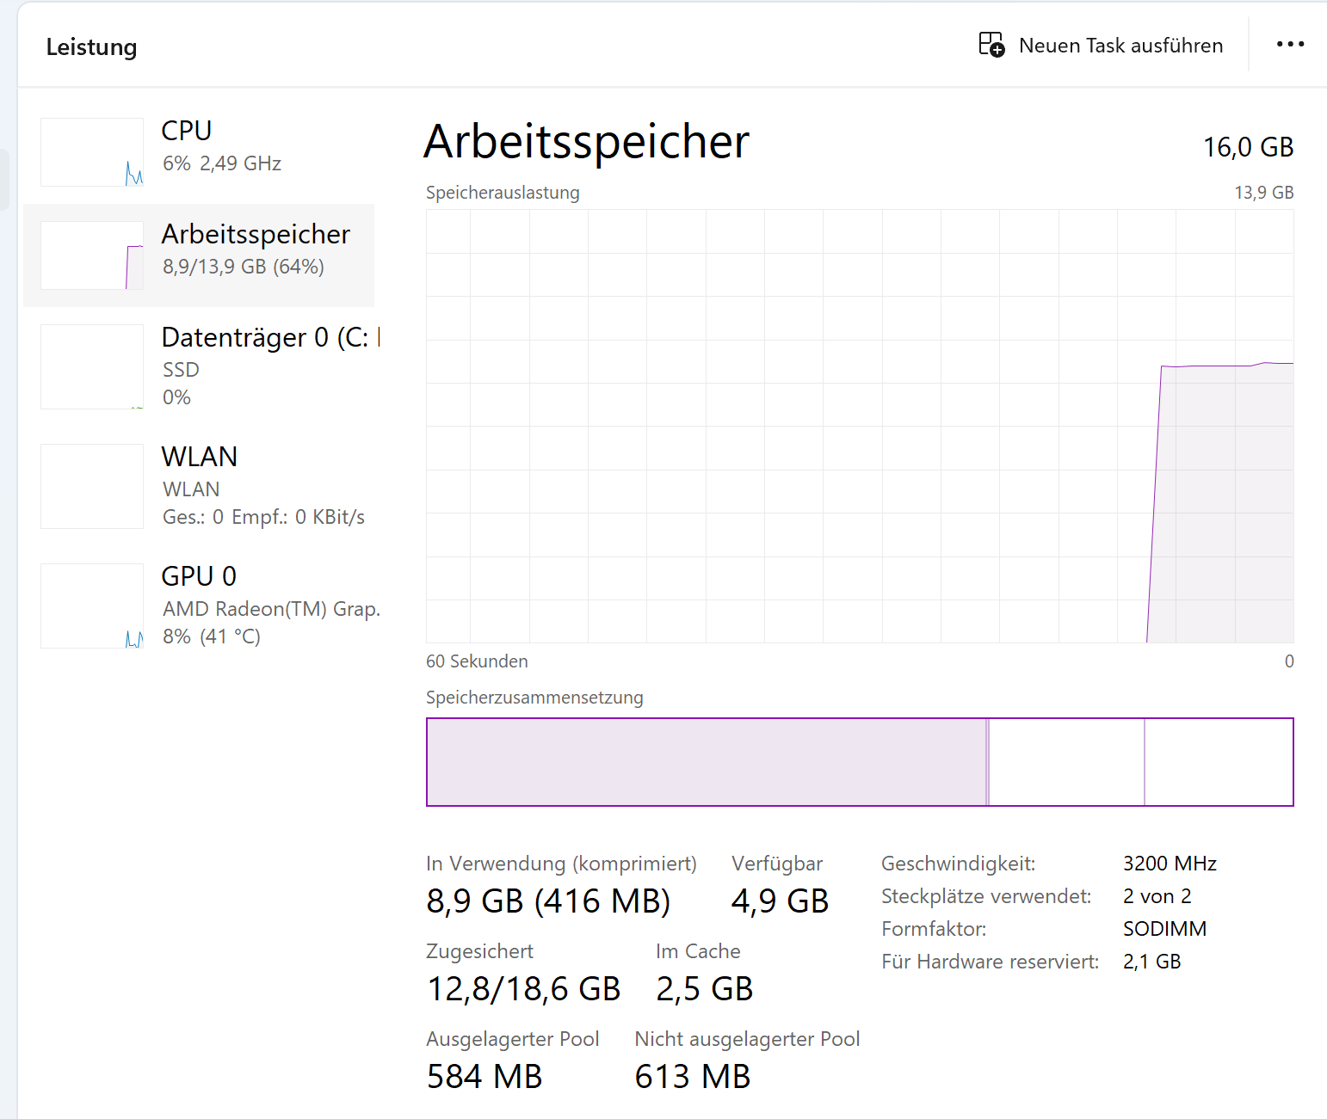The image size is (1327, 1119).
Task: Open the three-dots more options menu
Action: tap(1290, 44)
